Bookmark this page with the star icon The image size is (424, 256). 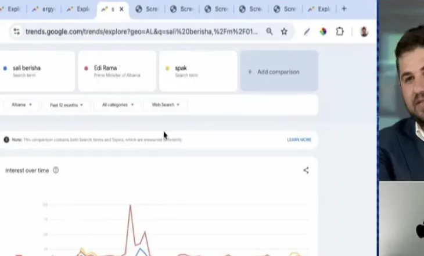[284, 31]
